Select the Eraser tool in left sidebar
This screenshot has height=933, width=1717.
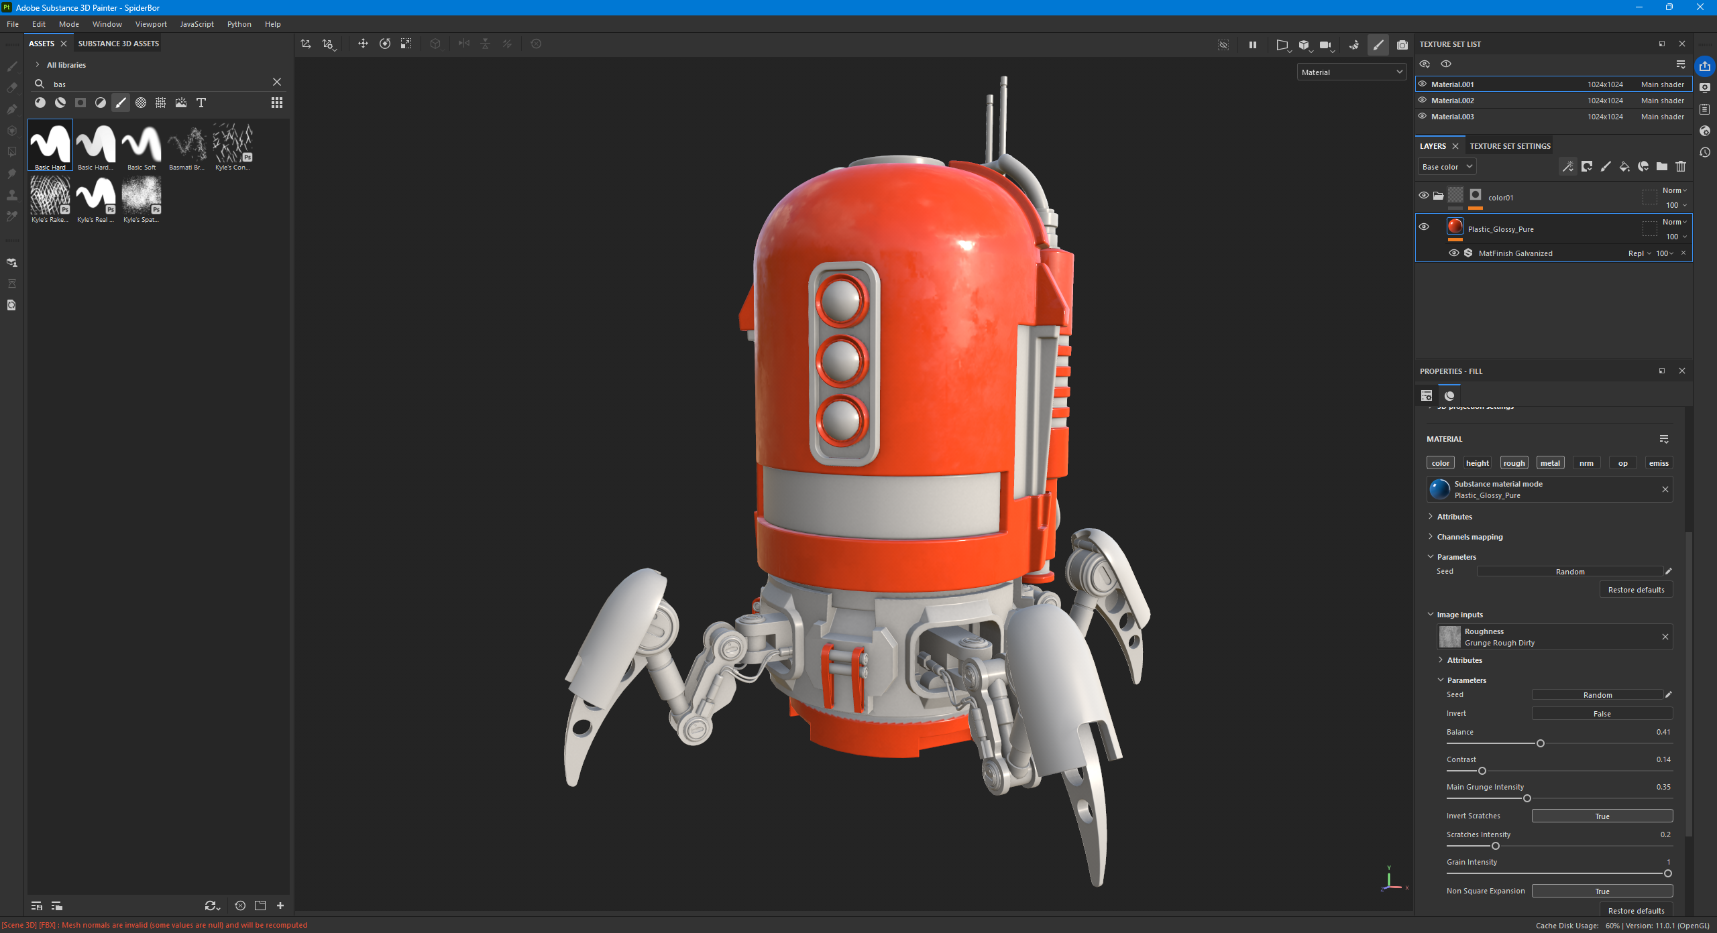(11, 88)
